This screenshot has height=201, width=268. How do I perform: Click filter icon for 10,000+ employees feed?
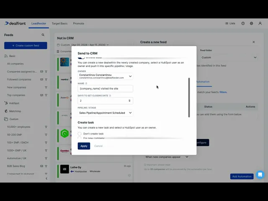(x=46, y=127)
